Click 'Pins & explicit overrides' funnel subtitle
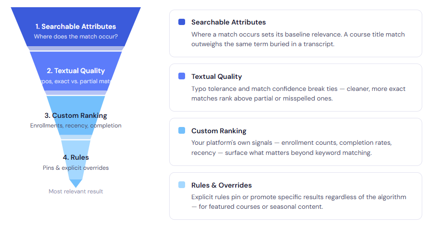Viewport: 429px width, 228px height. point(76,168)
